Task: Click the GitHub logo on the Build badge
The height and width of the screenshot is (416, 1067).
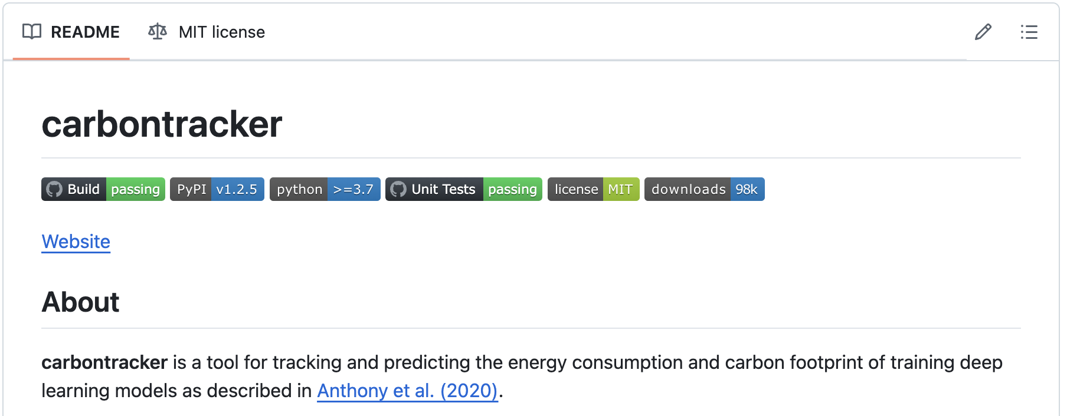Action: pos(55,189)
